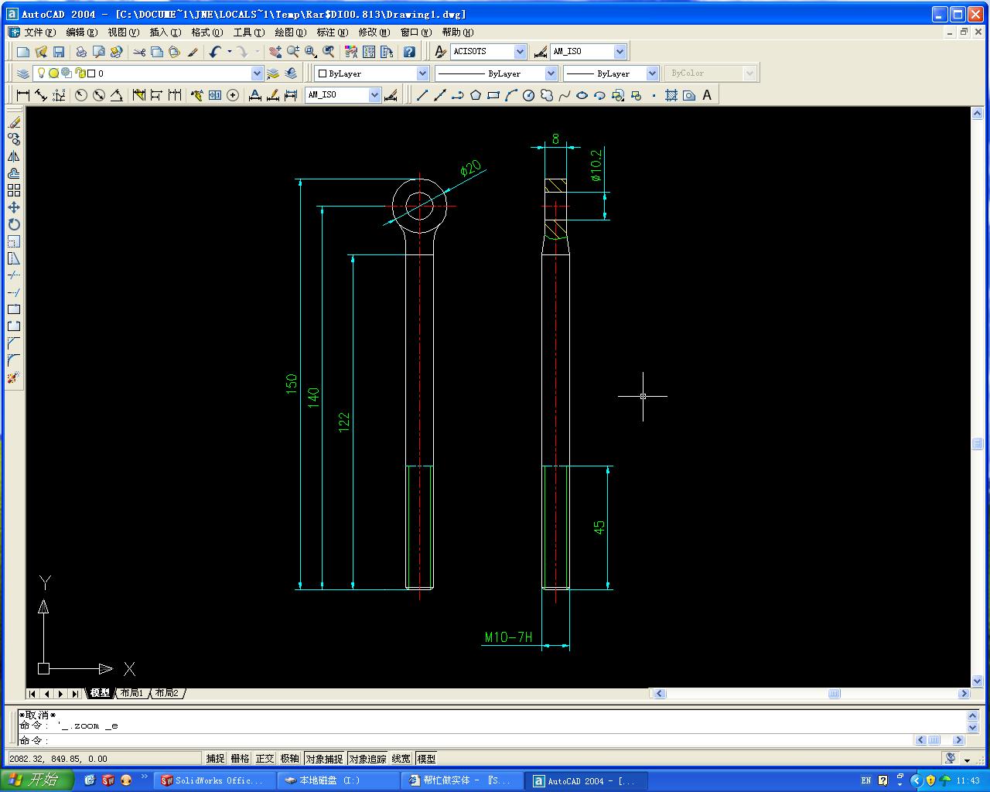Toggle the 线宽 lineweight button
The image size is (990, 792).
click(x=401, y=759)
